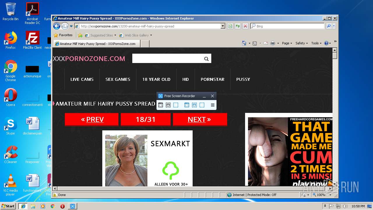This screenshot has height=210, width=373.
Task: Open the Web Slice Gallery dropdown
Action: click(x=136, y=35)
